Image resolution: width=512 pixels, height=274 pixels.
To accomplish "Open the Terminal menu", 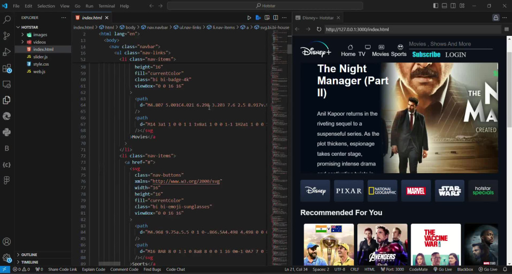I will (x=106, y=6).
